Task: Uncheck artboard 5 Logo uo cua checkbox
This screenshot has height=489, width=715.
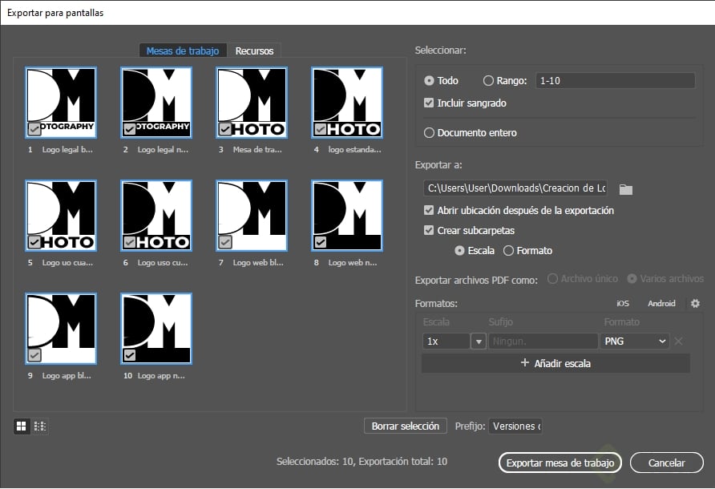Action: coord(34,242)
